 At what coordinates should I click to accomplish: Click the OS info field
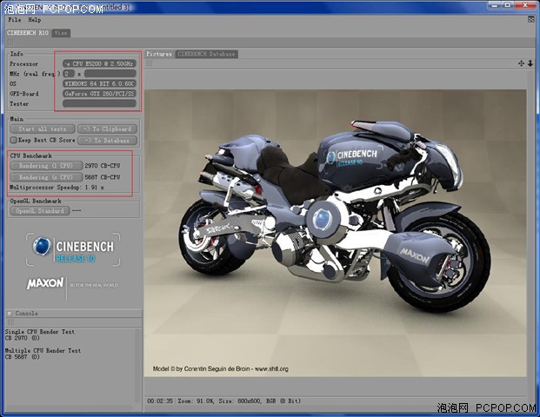99,83
